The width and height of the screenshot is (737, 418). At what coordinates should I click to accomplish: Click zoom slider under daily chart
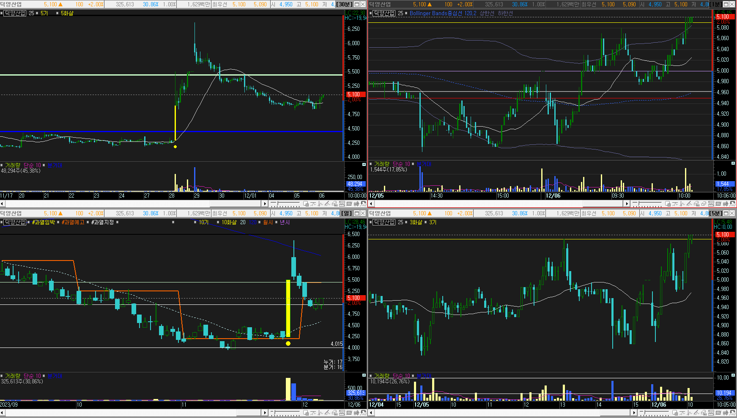pos(285,413)
